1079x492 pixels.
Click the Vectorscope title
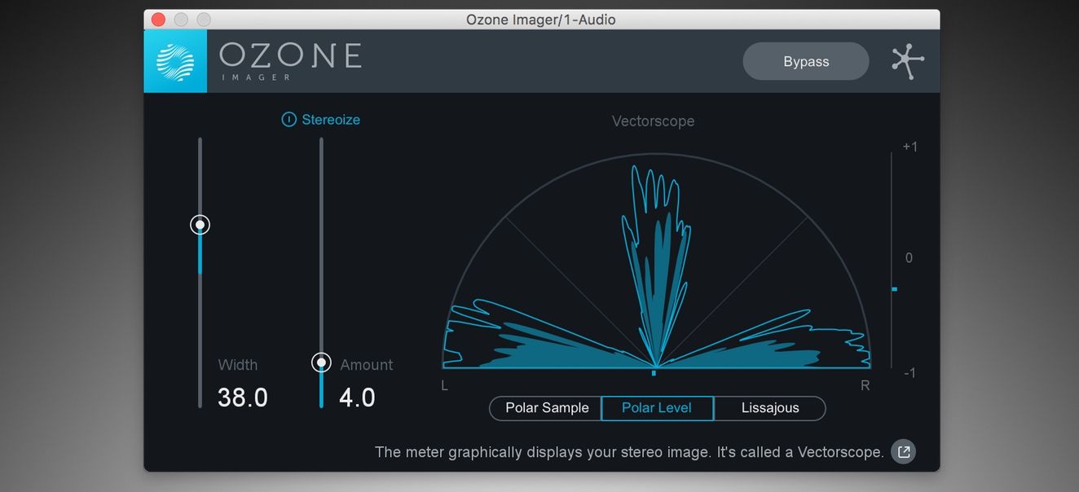click(654, 121)
